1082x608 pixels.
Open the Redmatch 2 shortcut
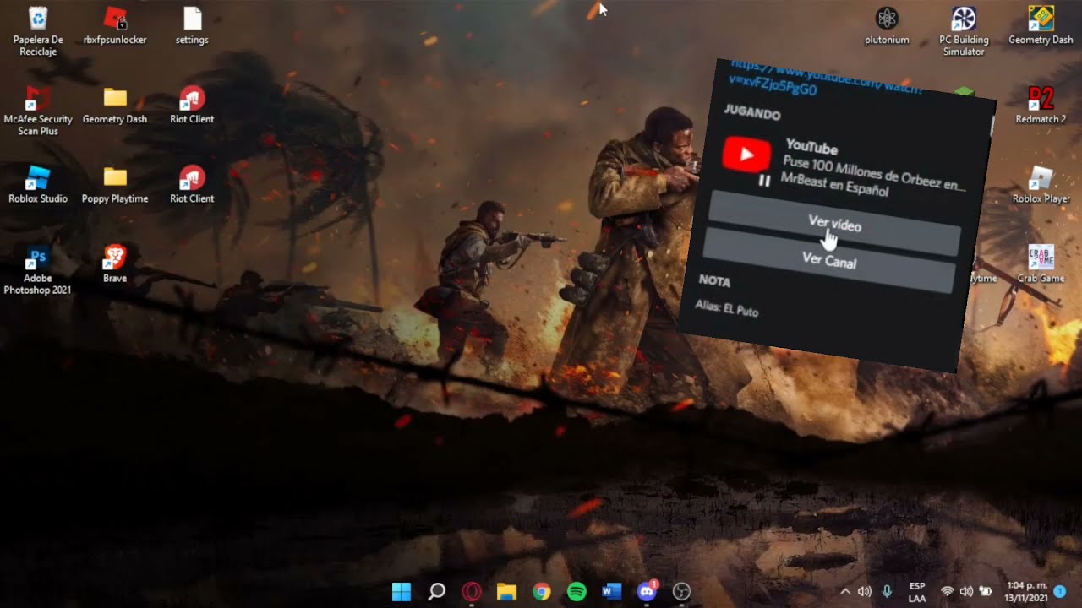tap(1041, 105)
